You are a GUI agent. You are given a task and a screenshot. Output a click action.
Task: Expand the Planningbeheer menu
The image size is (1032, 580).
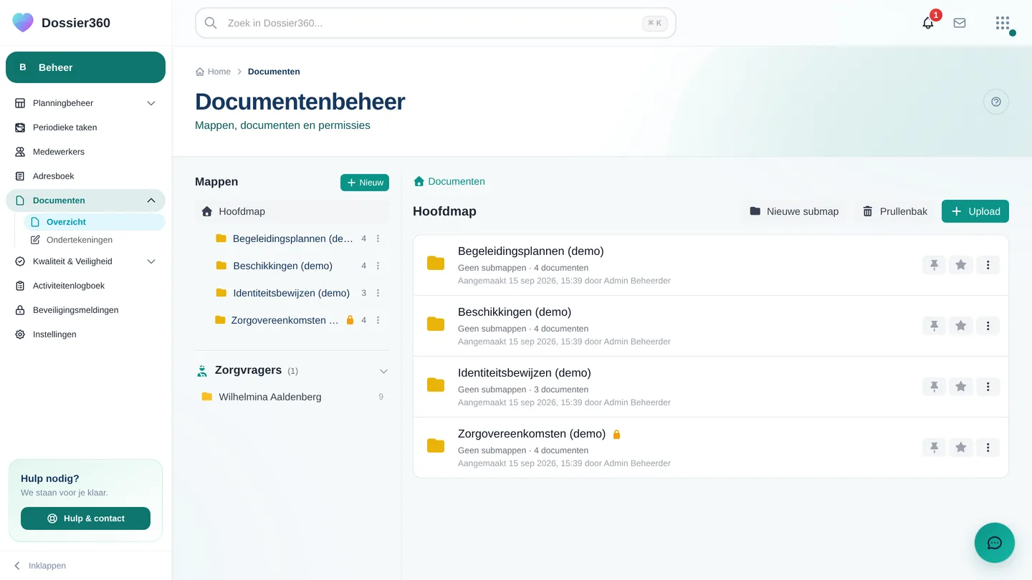(151, 103)
